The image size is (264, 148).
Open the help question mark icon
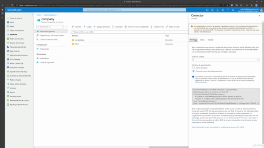tap(228, 10)
